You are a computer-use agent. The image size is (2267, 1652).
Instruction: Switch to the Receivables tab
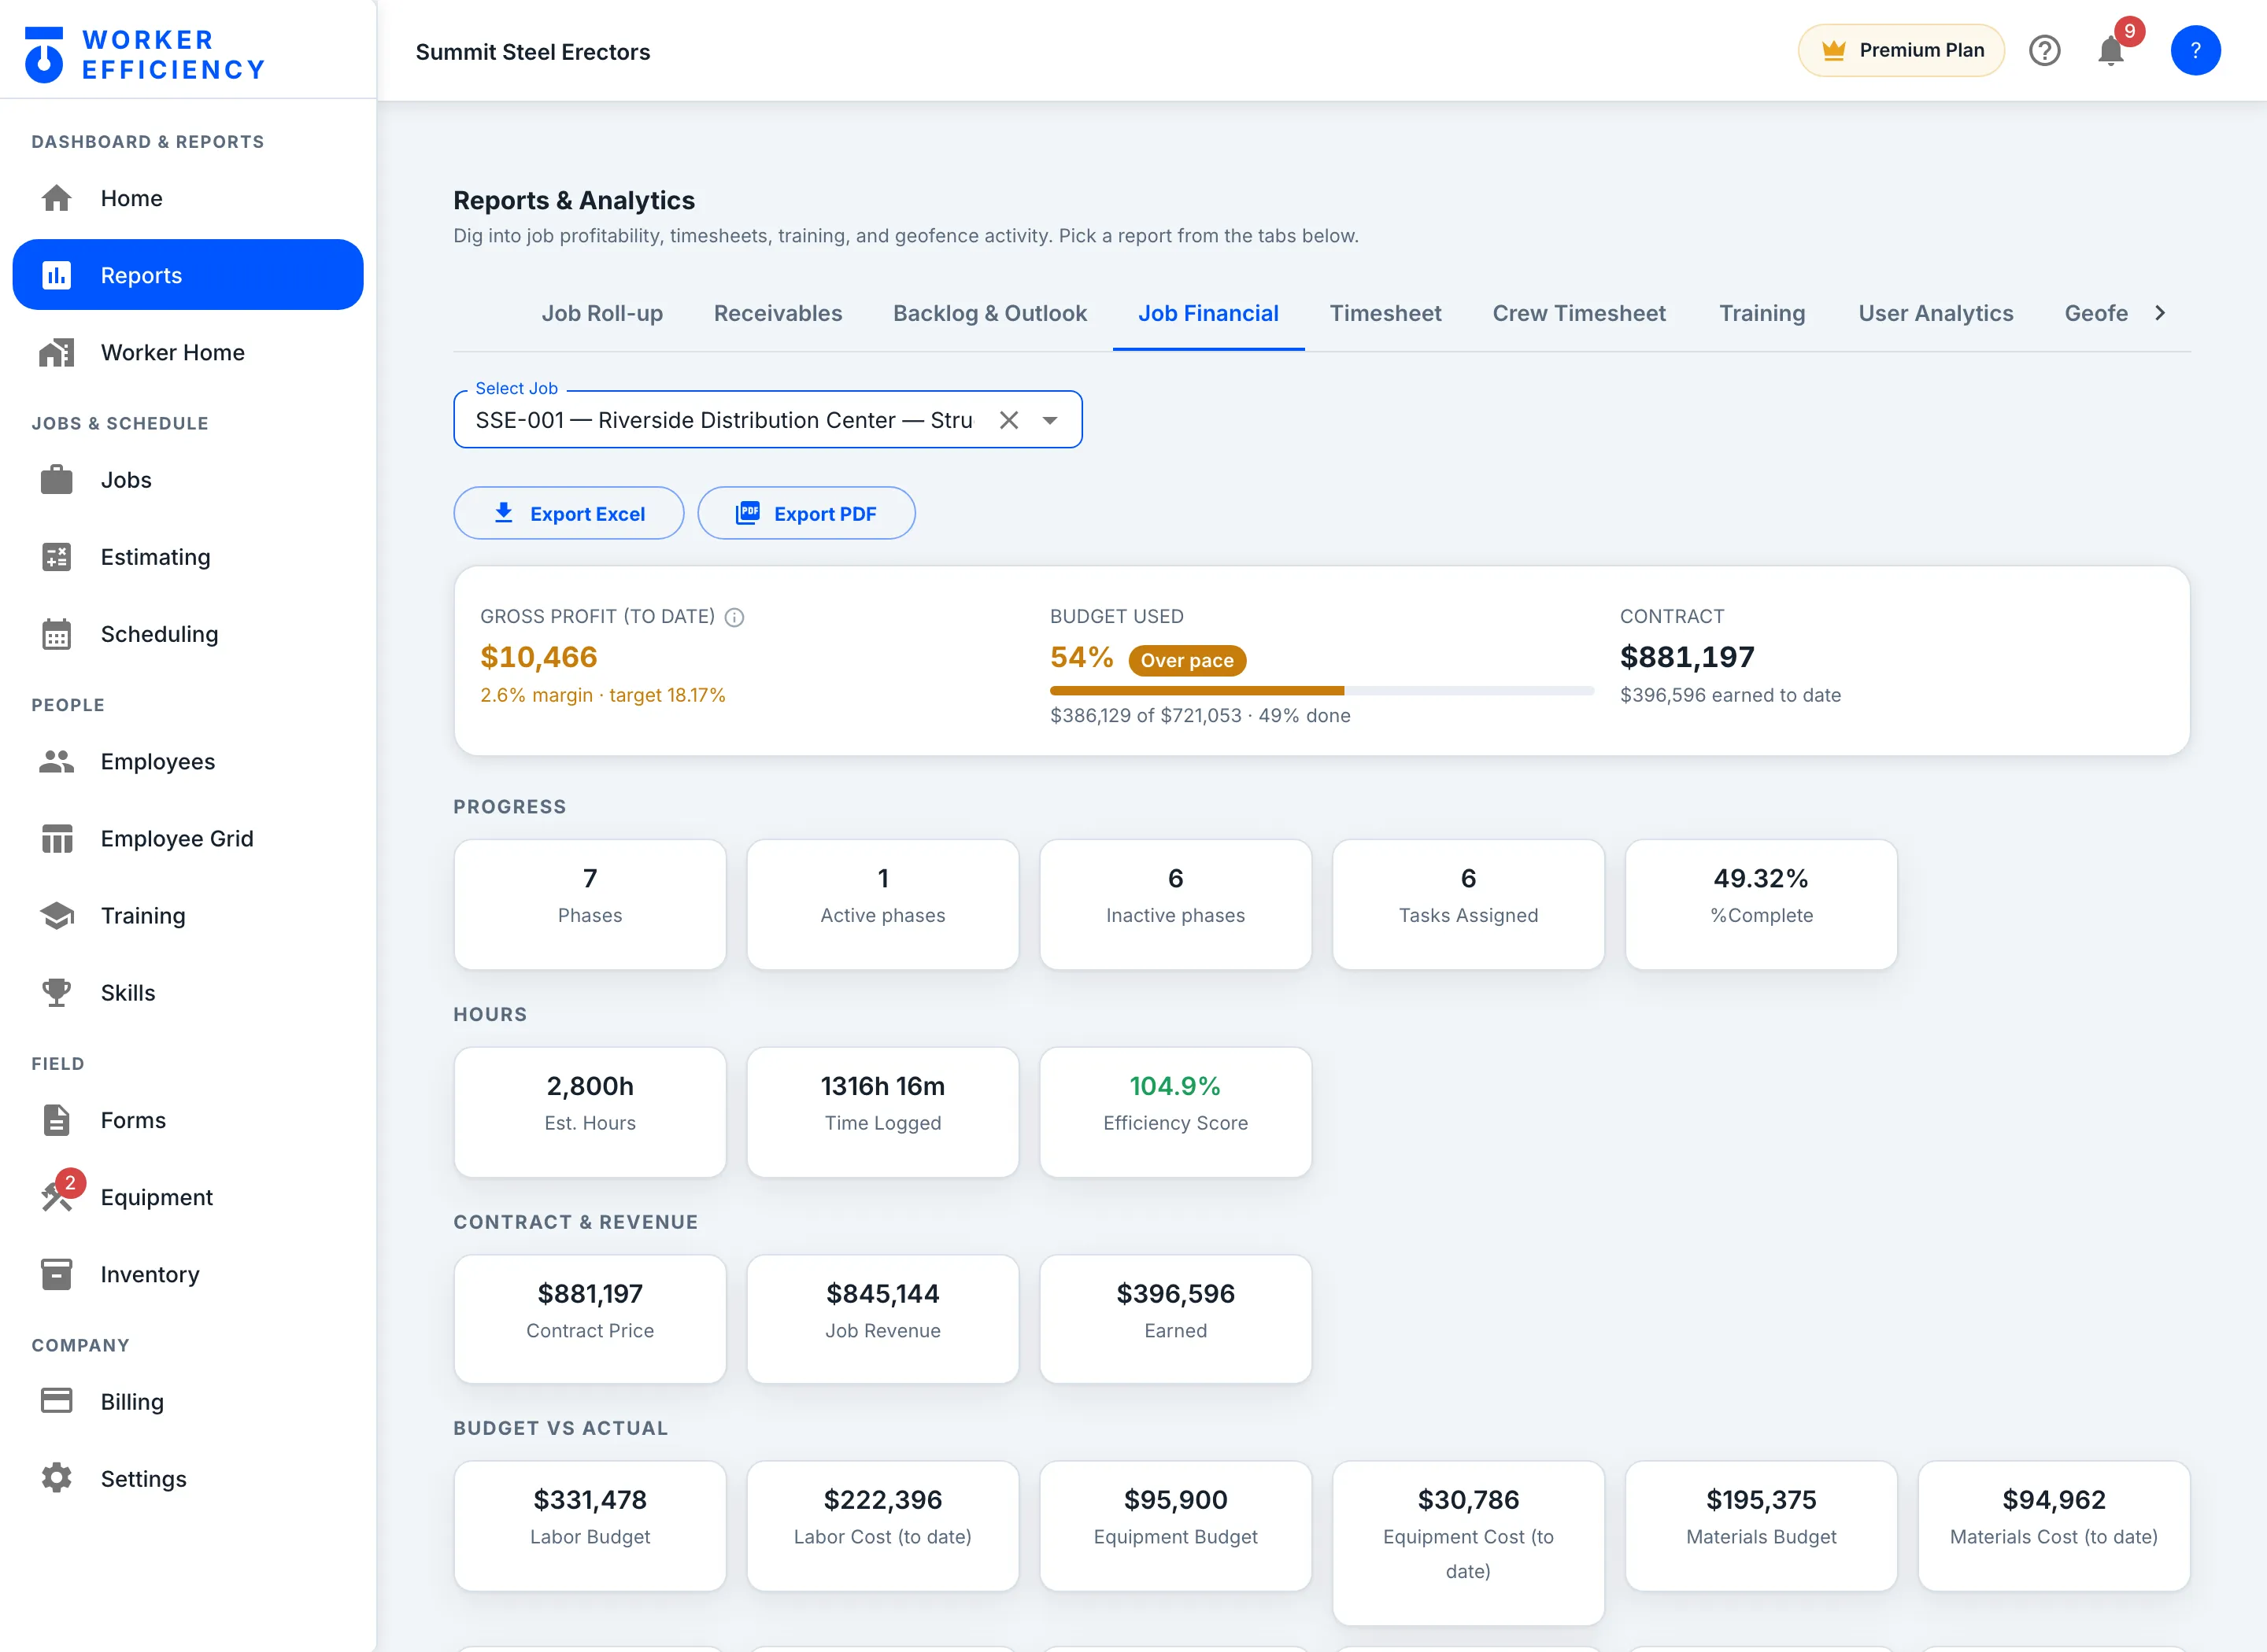point(778,313)
